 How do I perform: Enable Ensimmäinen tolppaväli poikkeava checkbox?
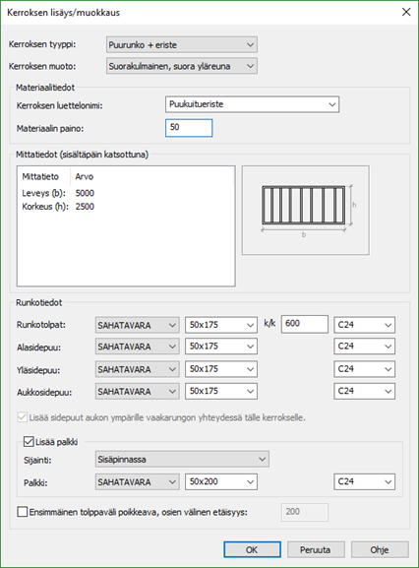23,512
